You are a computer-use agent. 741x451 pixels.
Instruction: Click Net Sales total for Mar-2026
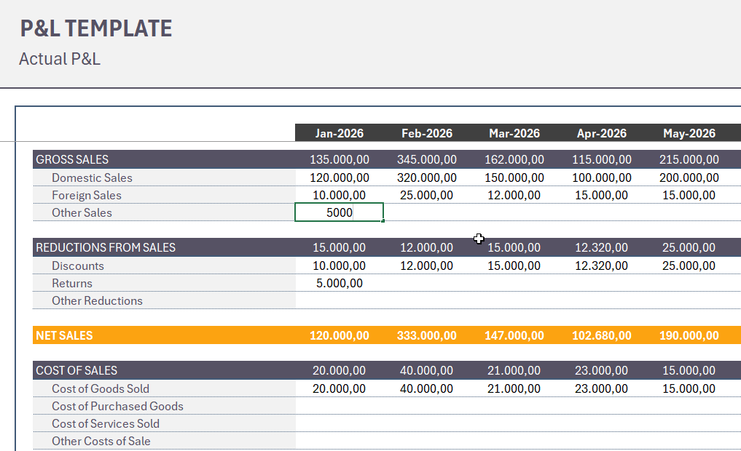(x=514, y=335)
